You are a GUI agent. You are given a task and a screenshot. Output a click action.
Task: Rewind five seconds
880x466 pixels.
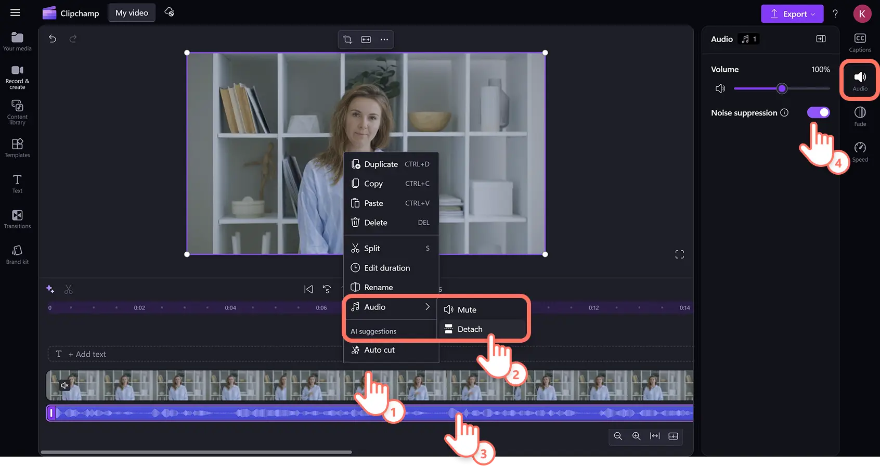click(x=327, y=289)
